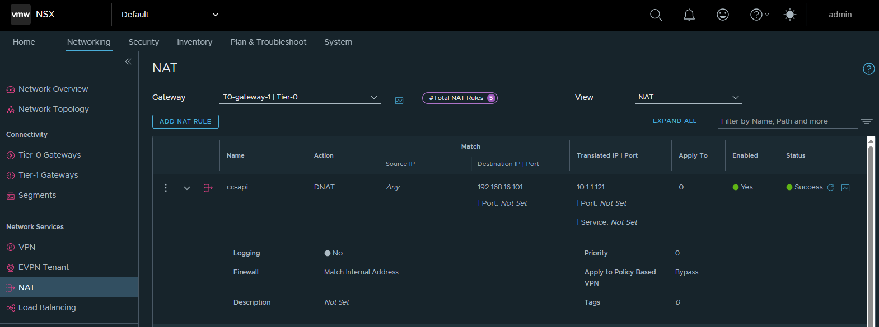879x327 pixels.
Task: Click the Logging No indicator
Action: pos(333,253)
